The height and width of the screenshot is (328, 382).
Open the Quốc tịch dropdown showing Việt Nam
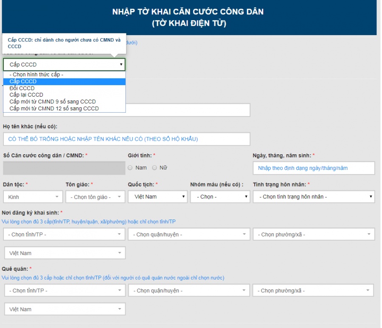click(157, 197)
